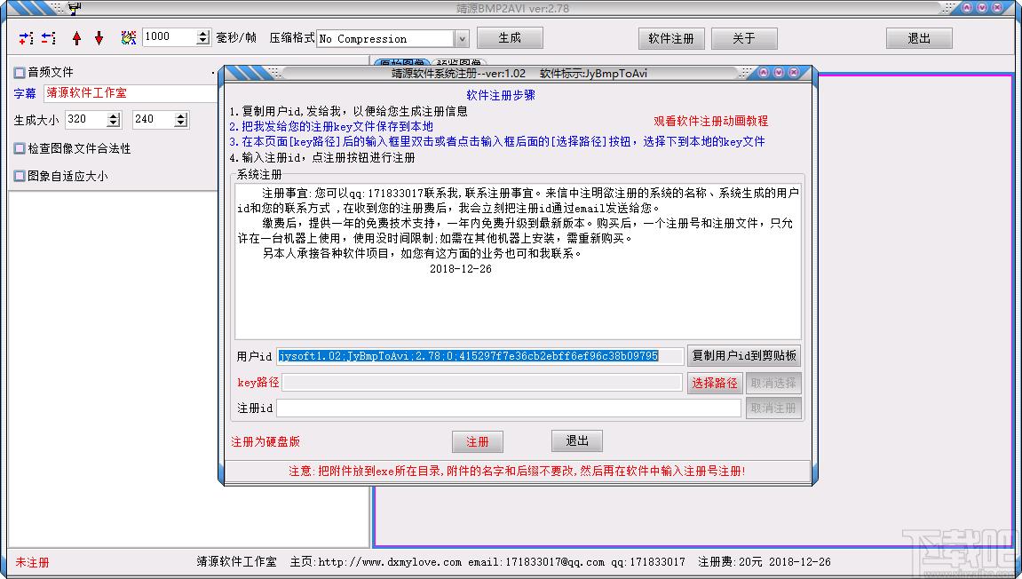Click the down-arrow title button of registration dialog

point(778,73)
